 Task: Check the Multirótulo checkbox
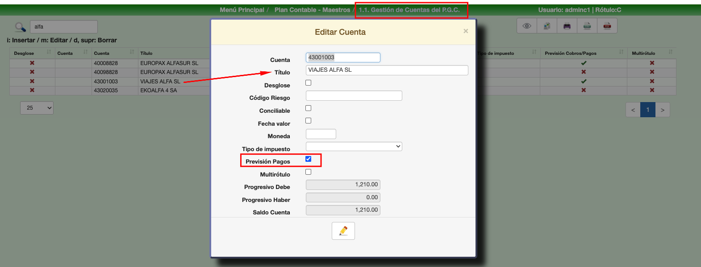tap(308, 172)
